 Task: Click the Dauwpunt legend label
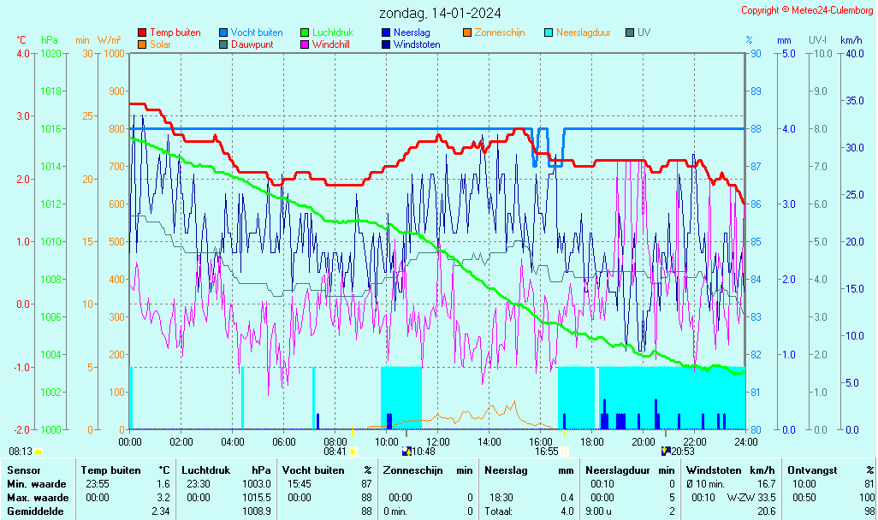click(252, 44)
